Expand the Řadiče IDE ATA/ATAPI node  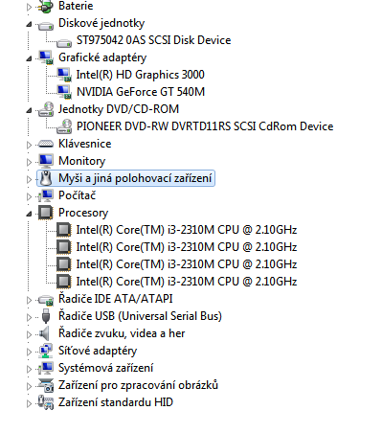pyautogui.click(x=29, y=300)
